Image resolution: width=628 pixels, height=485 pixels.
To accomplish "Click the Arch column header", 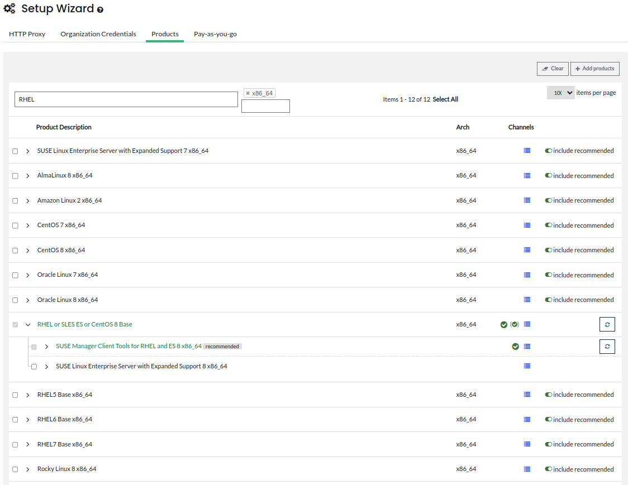I will coord(463,127).
